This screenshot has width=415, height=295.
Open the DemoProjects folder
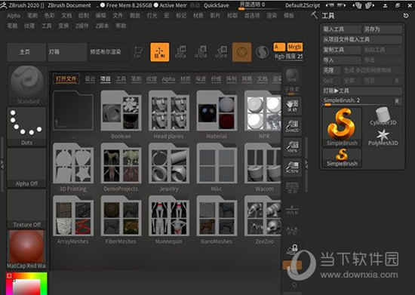(121, 163)
